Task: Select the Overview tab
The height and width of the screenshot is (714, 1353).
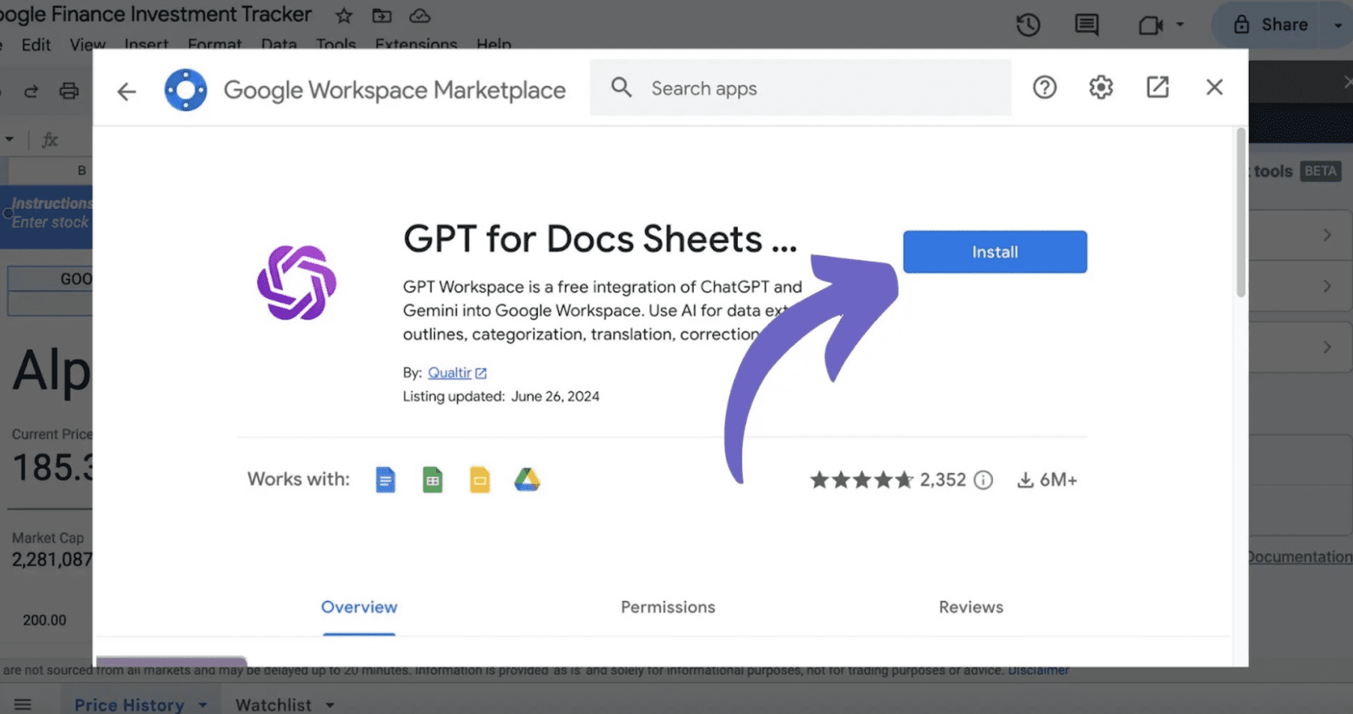Action: [359, 607]
